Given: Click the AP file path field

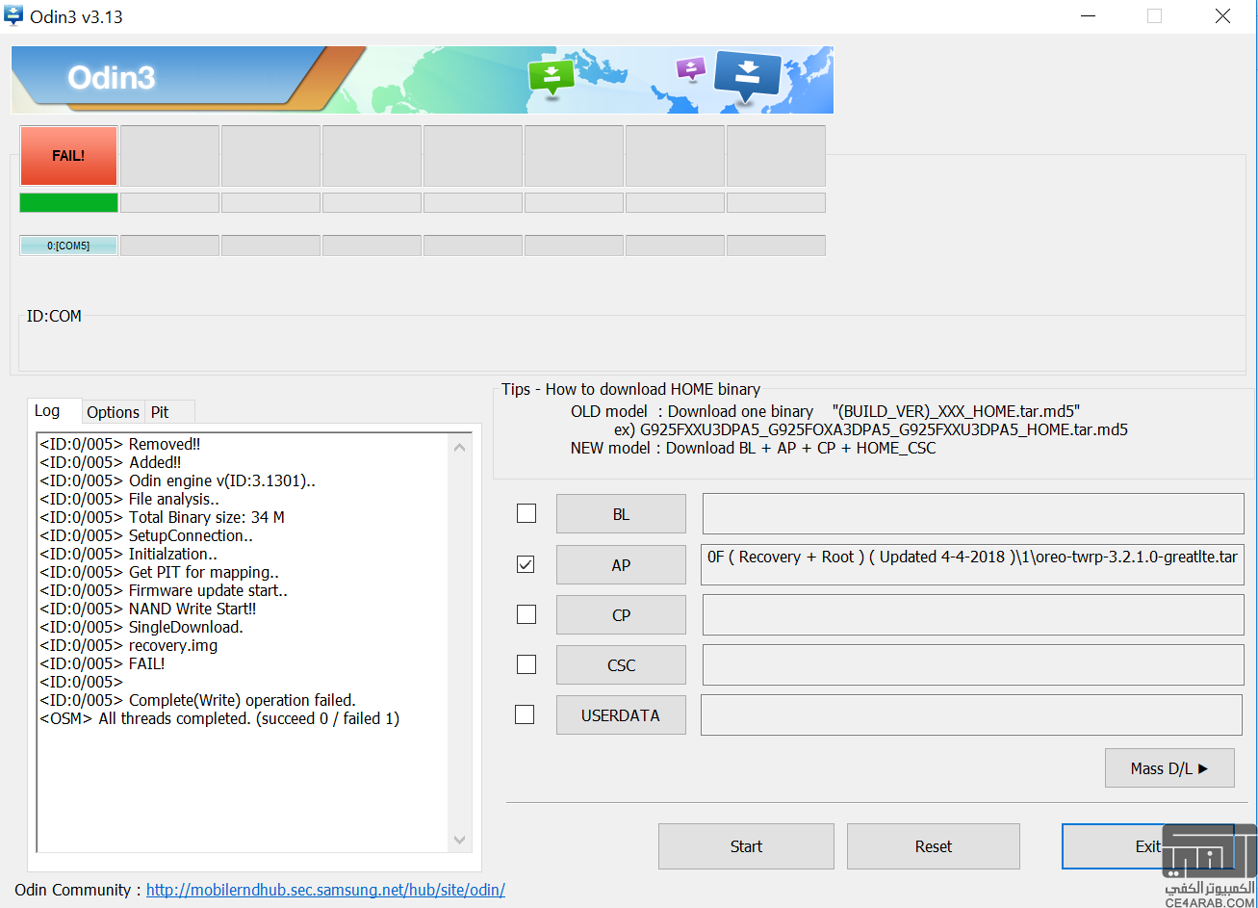Looking at the screenshot, I should click(973, 564).
